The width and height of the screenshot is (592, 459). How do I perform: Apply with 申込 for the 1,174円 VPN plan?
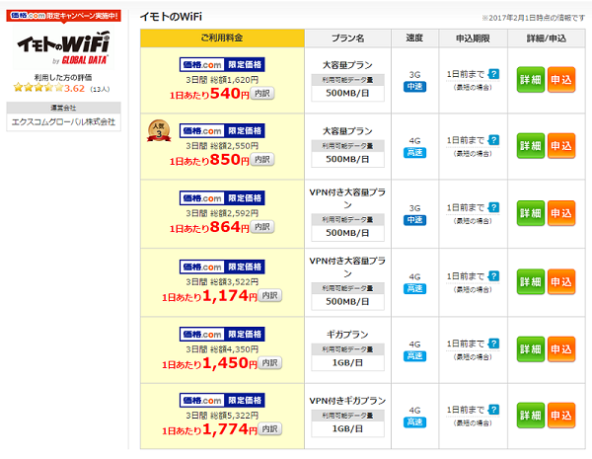tap(561, 282)
